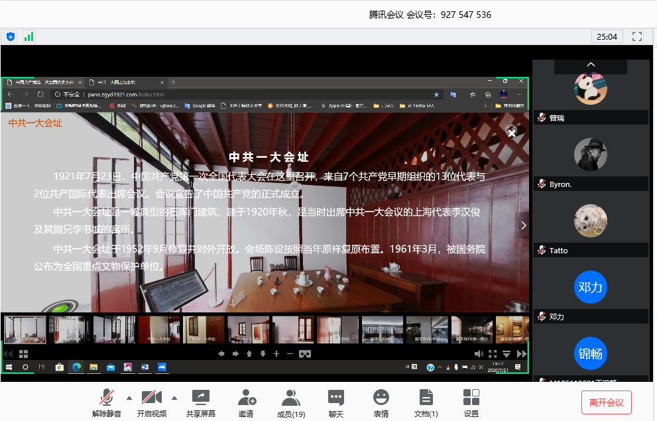
Task: Select the blue 邓力 avatar tile
Action: coord(590,288)
